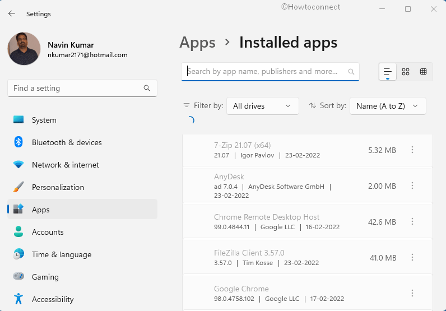Click the 41.0 MB size value

383,258
